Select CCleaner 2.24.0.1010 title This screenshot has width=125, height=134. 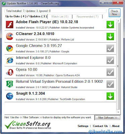tap(35, 34)
